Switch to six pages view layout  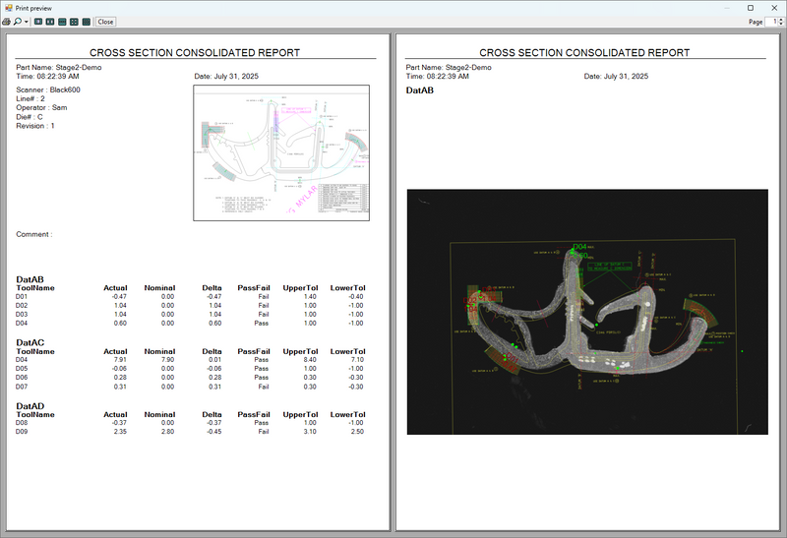86,21
